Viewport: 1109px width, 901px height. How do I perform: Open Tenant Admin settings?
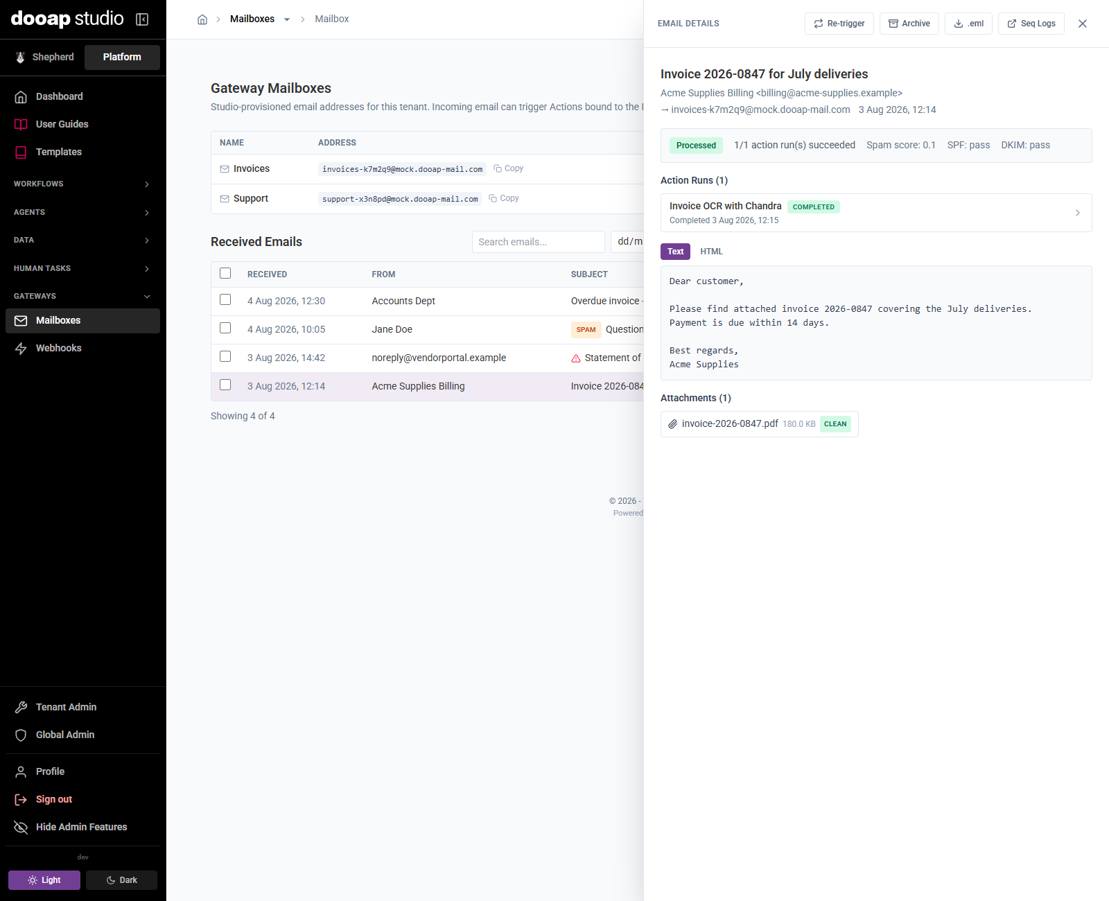point(82,707)
